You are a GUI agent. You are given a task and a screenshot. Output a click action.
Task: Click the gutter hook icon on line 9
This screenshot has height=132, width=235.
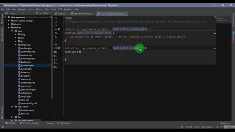pos(59,48)
